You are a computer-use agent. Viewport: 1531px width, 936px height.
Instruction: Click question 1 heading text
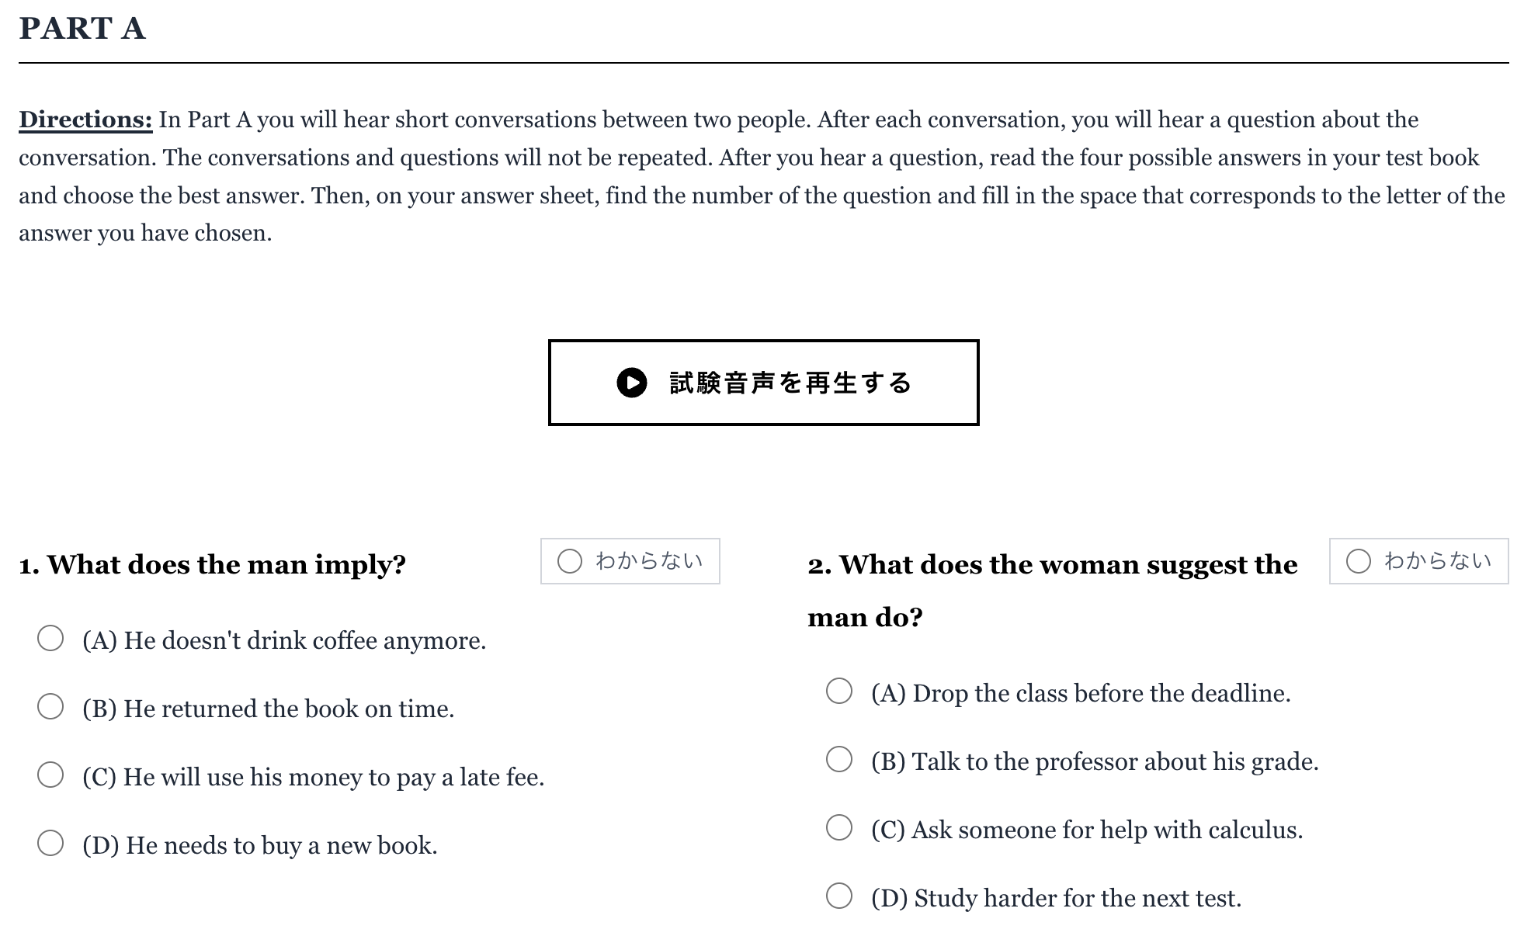tap(212, 565)
